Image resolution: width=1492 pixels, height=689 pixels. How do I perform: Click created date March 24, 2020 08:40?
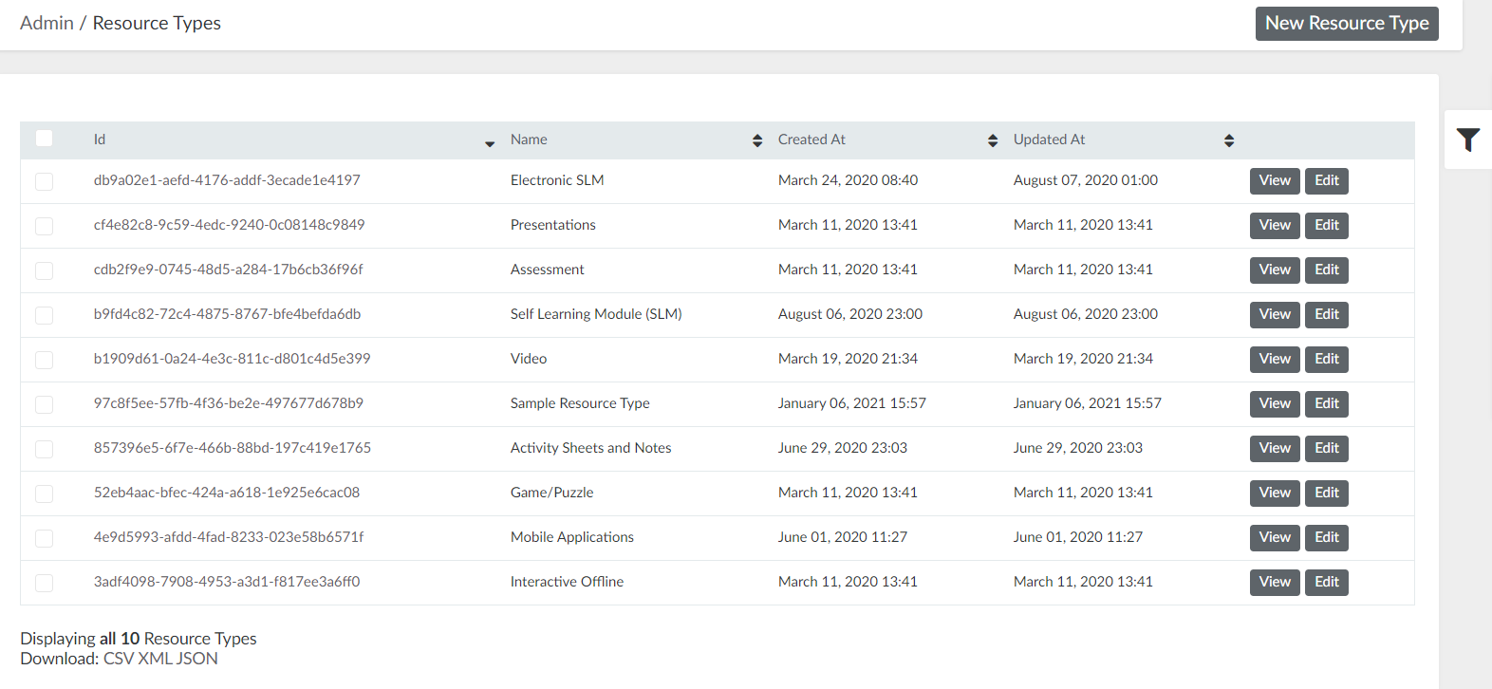pos(849,180)
